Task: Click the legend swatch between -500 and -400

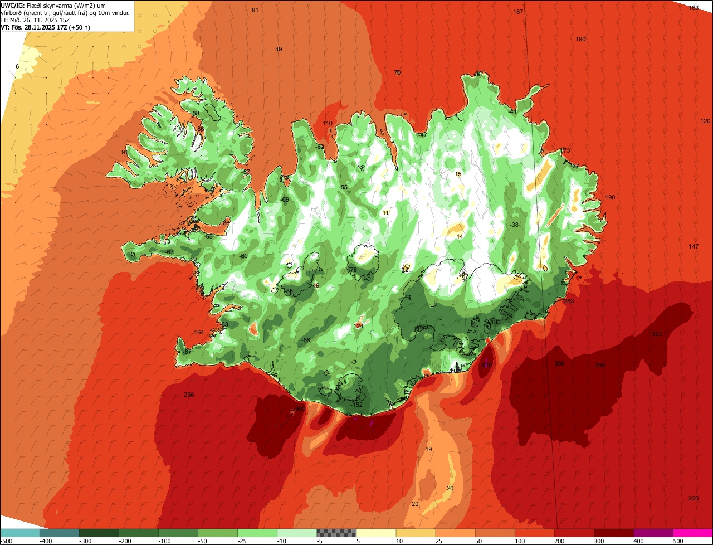Action: 20,533
